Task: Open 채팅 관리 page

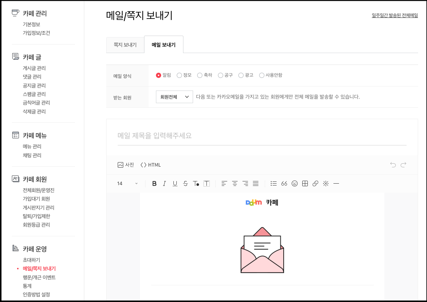Action: pyautogui.click(x=32, y=155)
